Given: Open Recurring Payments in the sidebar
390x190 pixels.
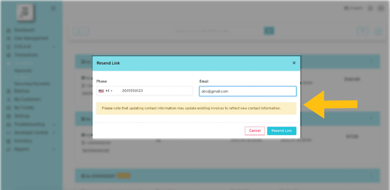Looking at the screenshot, I should (32, 84).
